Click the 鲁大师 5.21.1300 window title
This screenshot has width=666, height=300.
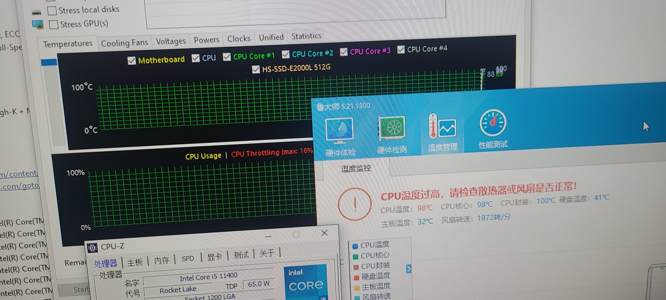tap(343, 106)
